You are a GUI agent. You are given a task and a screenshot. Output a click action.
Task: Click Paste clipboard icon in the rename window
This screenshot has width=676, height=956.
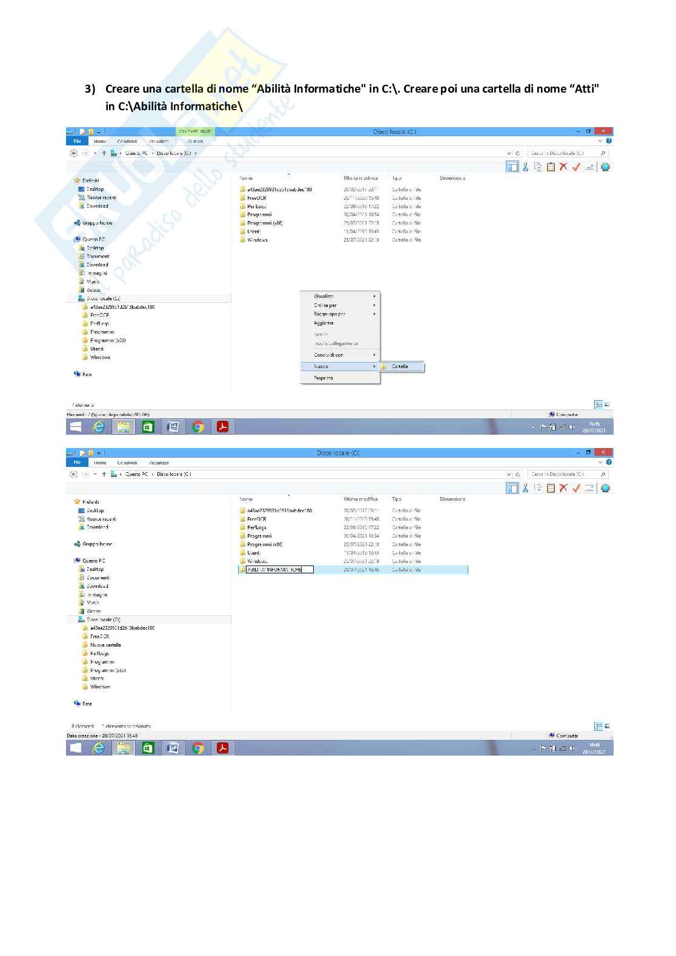551,488
